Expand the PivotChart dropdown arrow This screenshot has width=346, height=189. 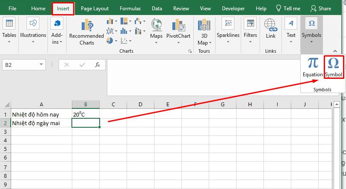click(x=178, y=43)
